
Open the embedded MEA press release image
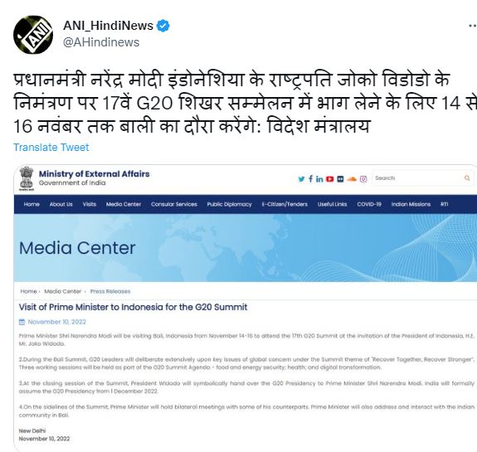click(x=246, y=309)
